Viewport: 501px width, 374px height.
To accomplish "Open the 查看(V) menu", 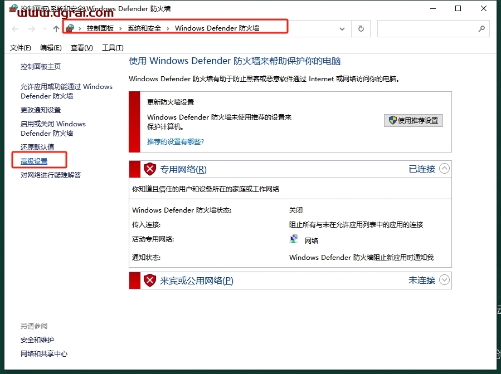I will pos(82,48).
